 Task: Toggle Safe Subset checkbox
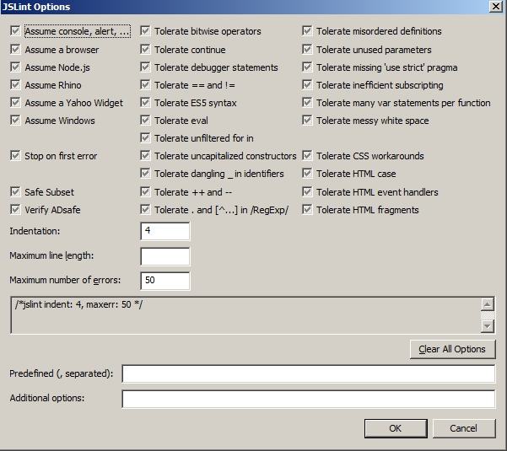click(x=15, y=192)
